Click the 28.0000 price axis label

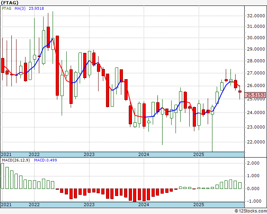point(256,61)
